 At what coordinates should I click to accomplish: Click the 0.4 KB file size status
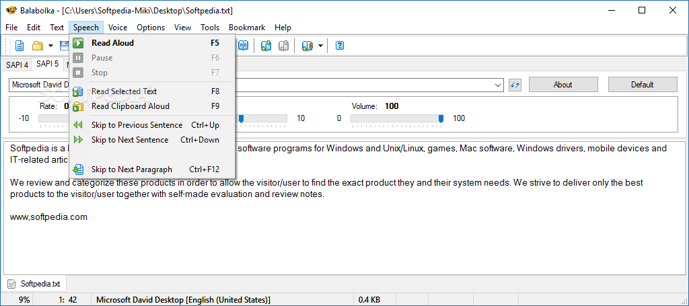pyautogui.click(x=369, y=301)
